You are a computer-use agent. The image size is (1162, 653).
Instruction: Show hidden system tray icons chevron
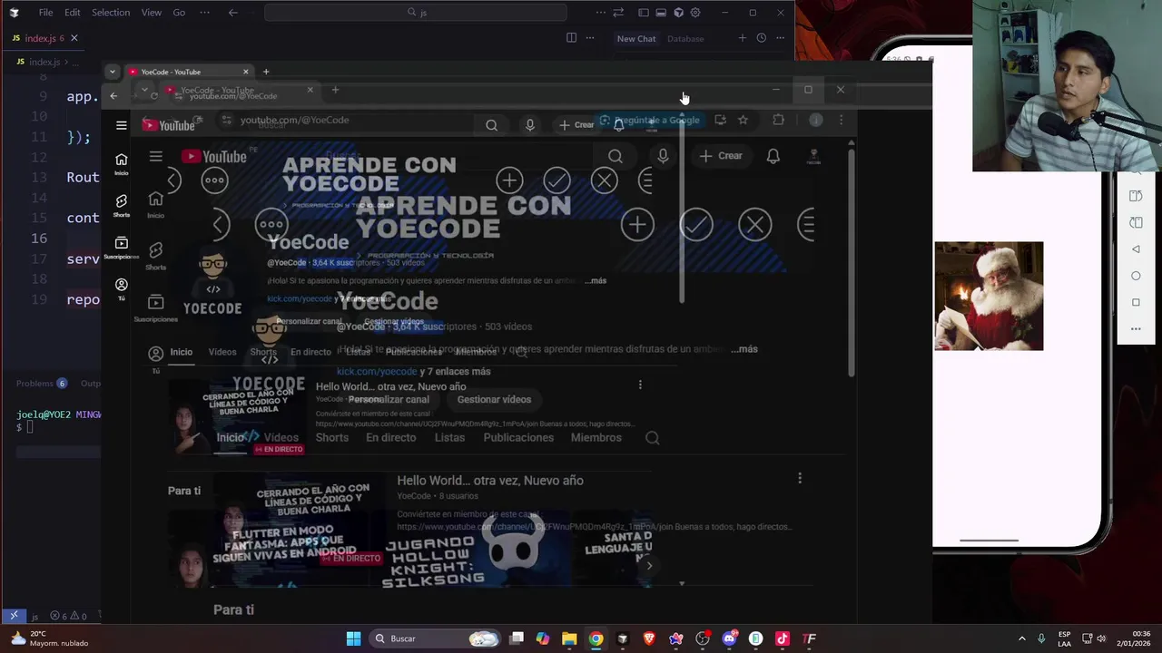point(1021,638)
